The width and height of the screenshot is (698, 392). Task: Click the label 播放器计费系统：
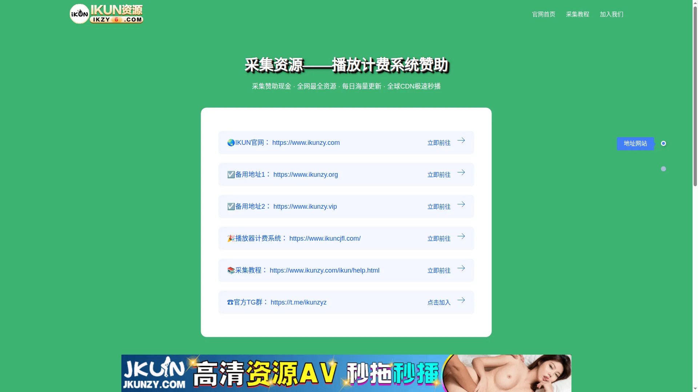click(261, 238)
